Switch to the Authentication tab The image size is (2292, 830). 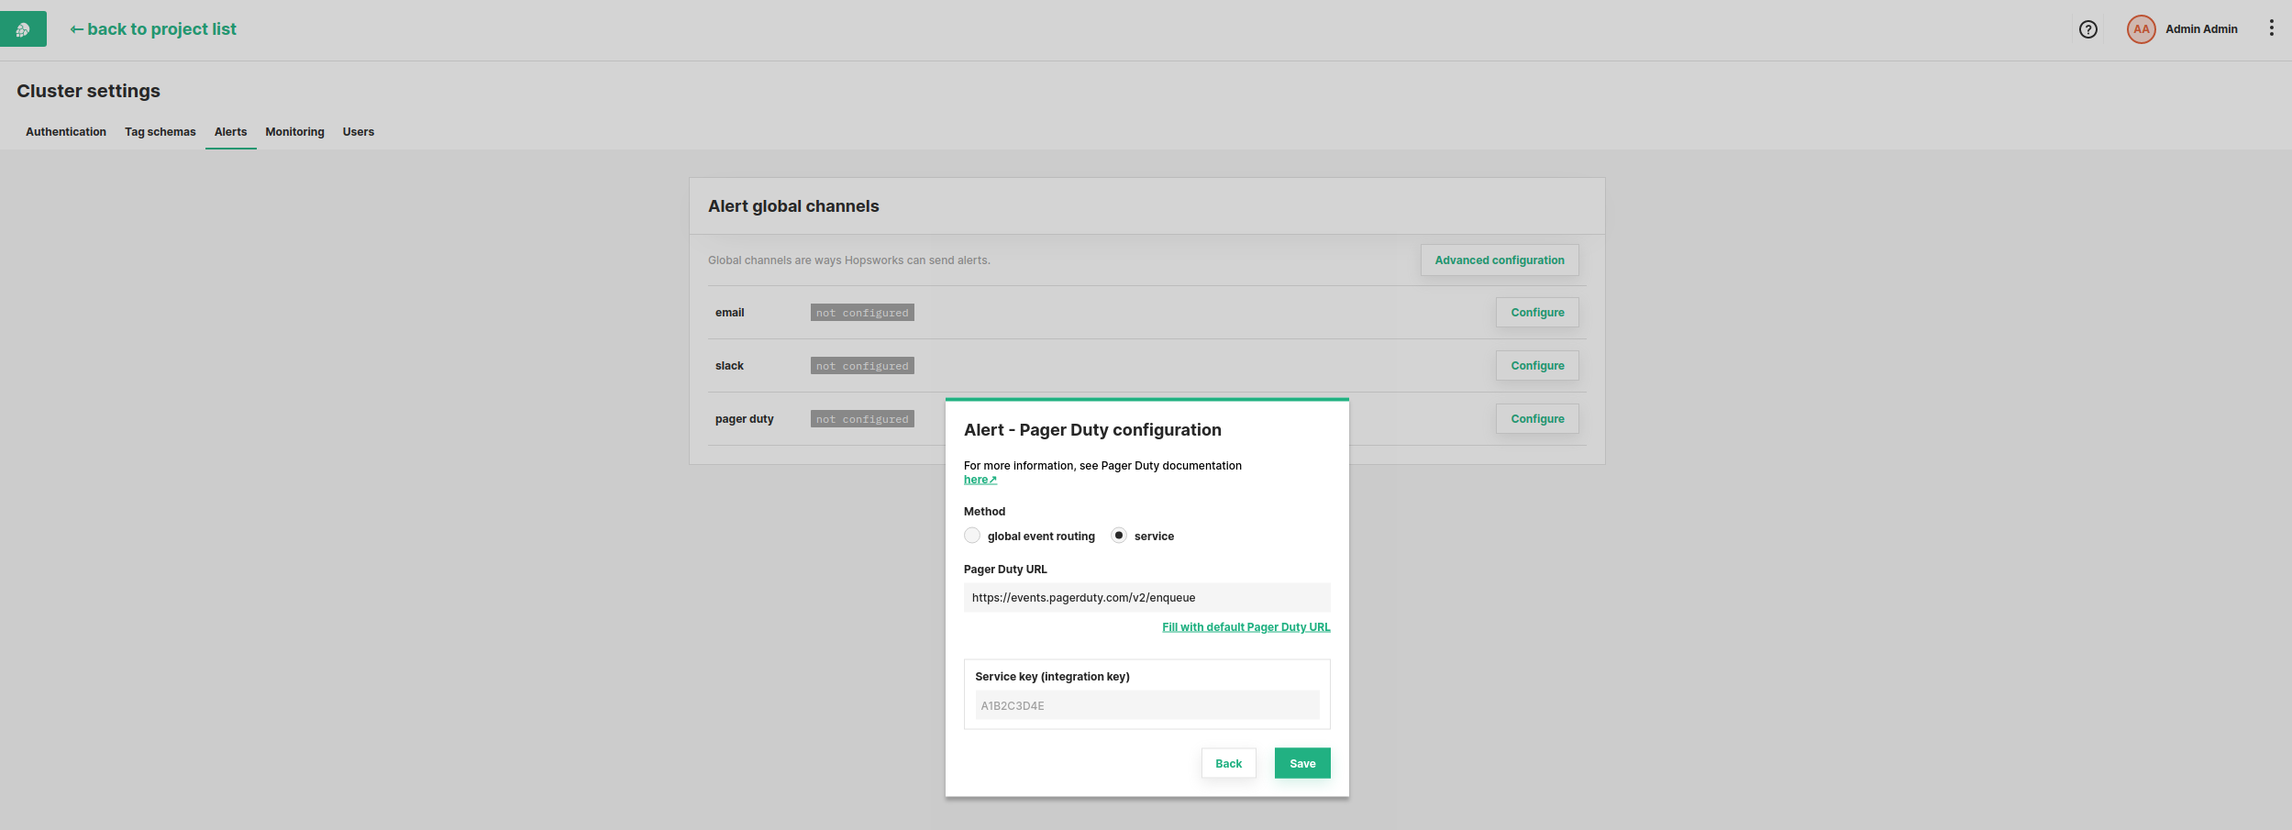click(65, 131)
